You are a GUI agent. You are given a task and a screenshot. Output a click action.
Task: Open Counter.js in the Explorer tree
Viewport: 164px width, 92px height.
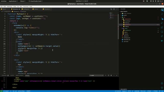click(127, 21)
